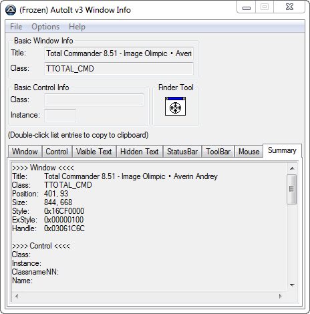310x314 pixels.
Task: Switch to the Hidden Text tab
Action: pos(140,152)
